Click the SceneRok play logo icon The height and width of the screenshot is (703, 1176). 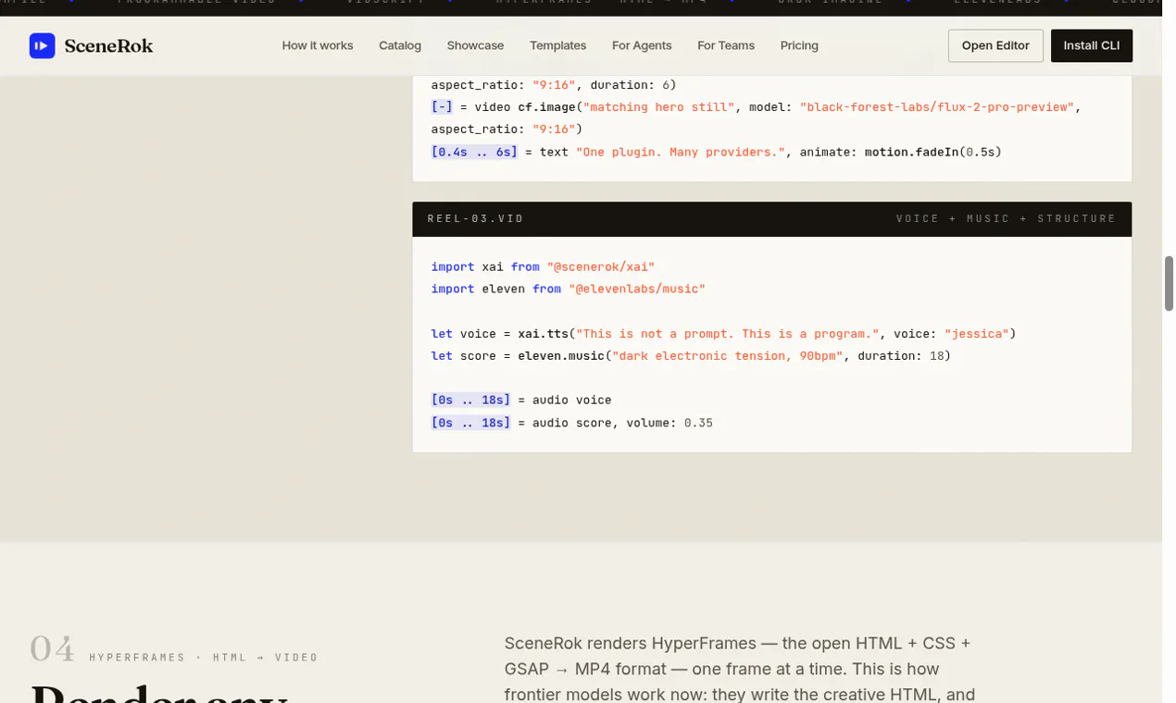click(x=42, y=45)
